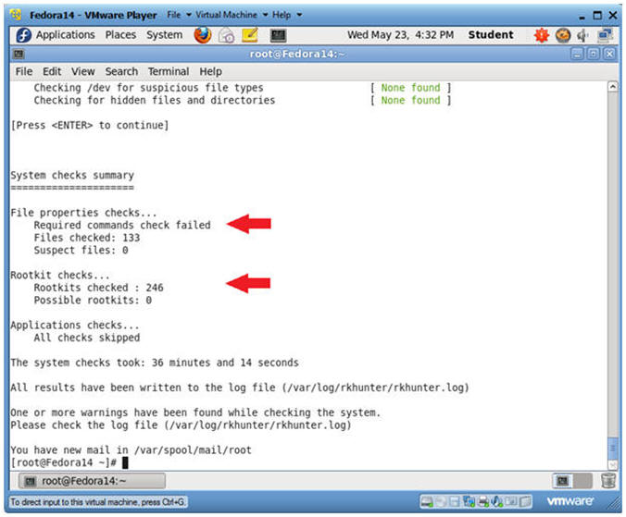Screen dimensions: 626x517
Task: Click 'You have new mail in /var/spool/mail/root' line
Action: click(x=131, y=450)
